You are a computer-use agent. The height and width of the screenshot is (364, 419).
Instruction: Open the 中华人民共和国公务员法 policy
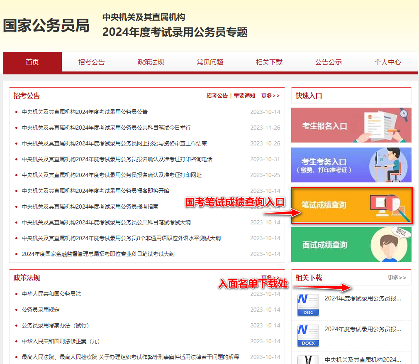(x=51, y=294)
